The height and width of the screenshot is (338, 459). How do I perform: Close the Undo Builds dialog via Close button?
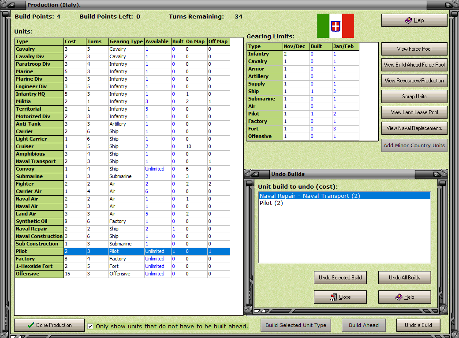(340, 297)
